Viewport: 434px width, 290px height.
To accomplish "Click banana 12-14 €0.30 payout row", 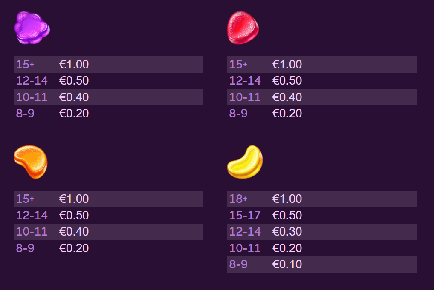I will tap(321, 231).
